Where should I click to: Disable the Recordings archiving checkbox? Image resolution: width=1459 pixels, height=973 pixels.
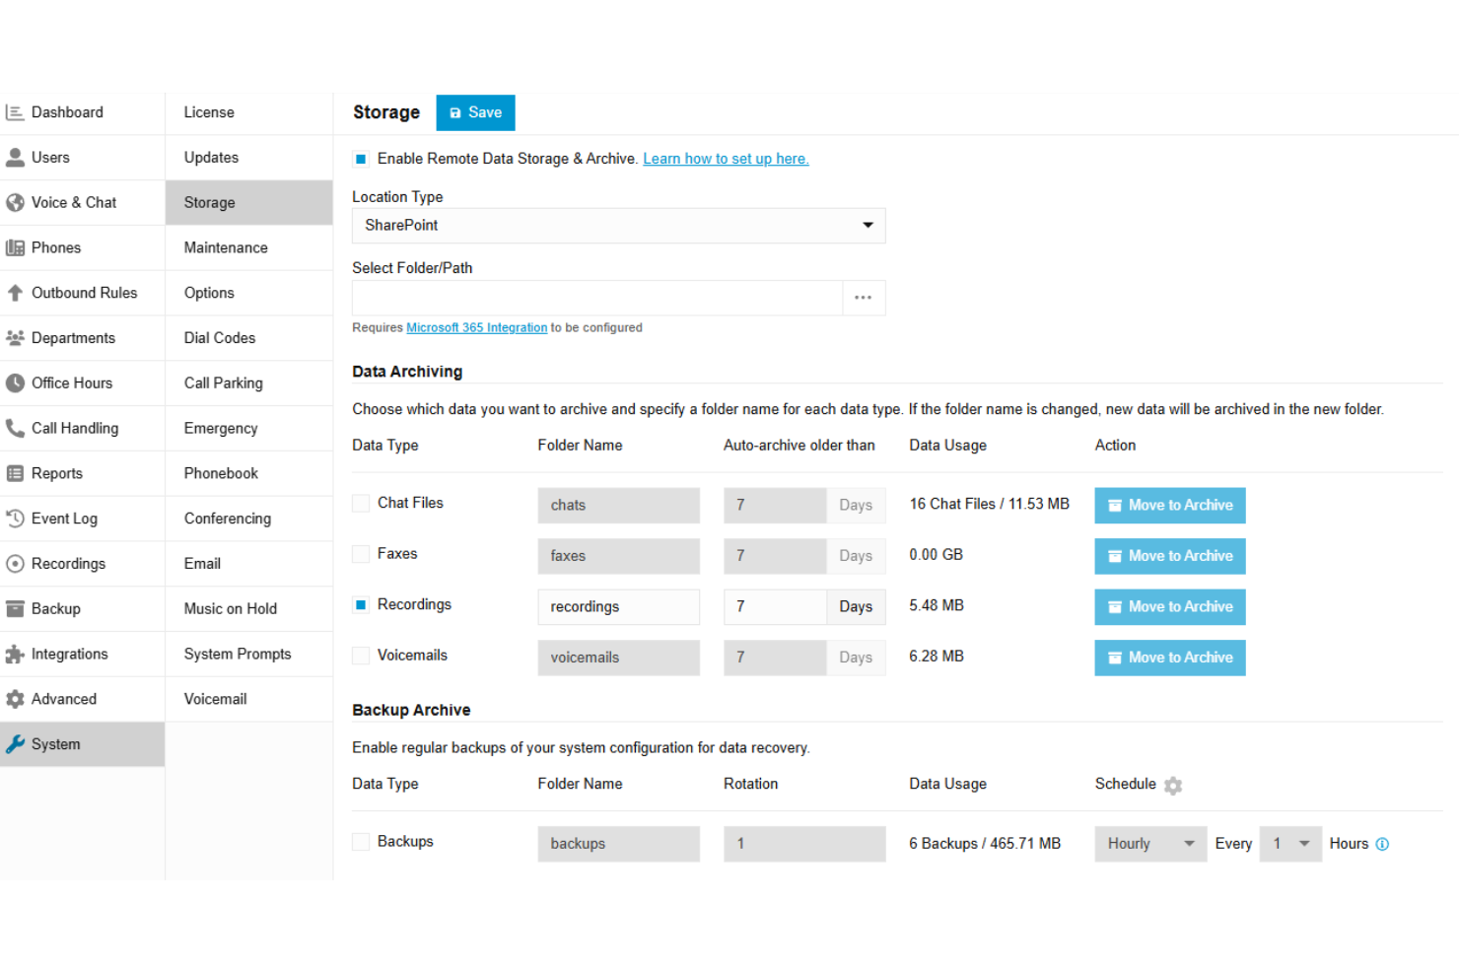(x=360, y=604)
